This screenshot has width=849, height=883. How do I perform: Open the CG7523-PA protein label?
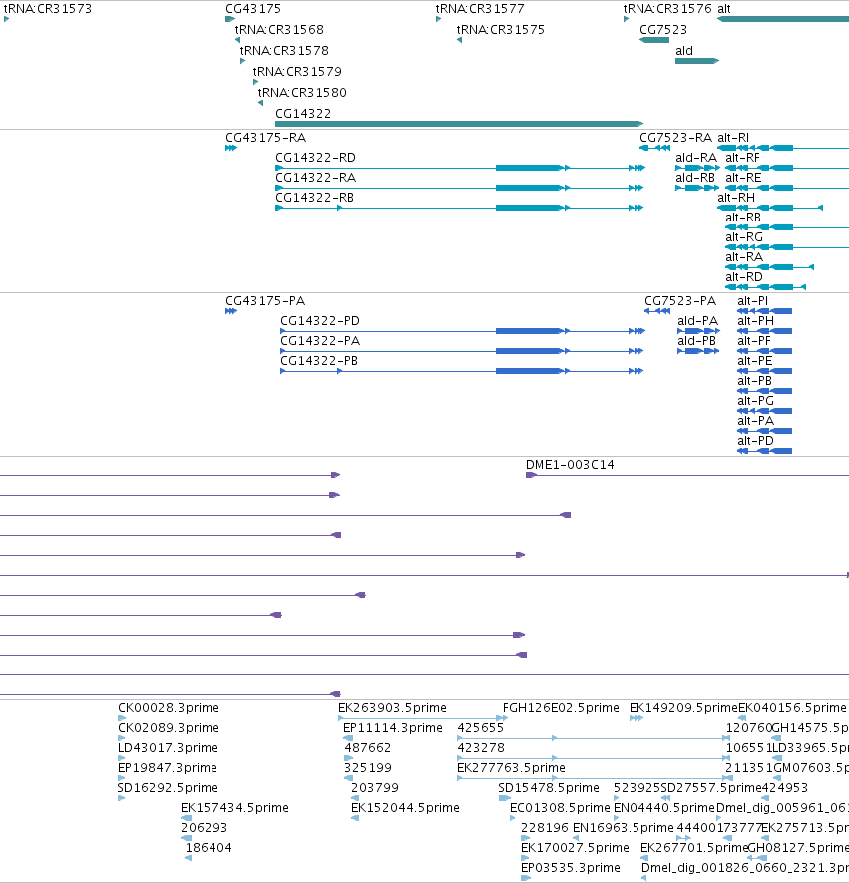[x=680, y=300]
